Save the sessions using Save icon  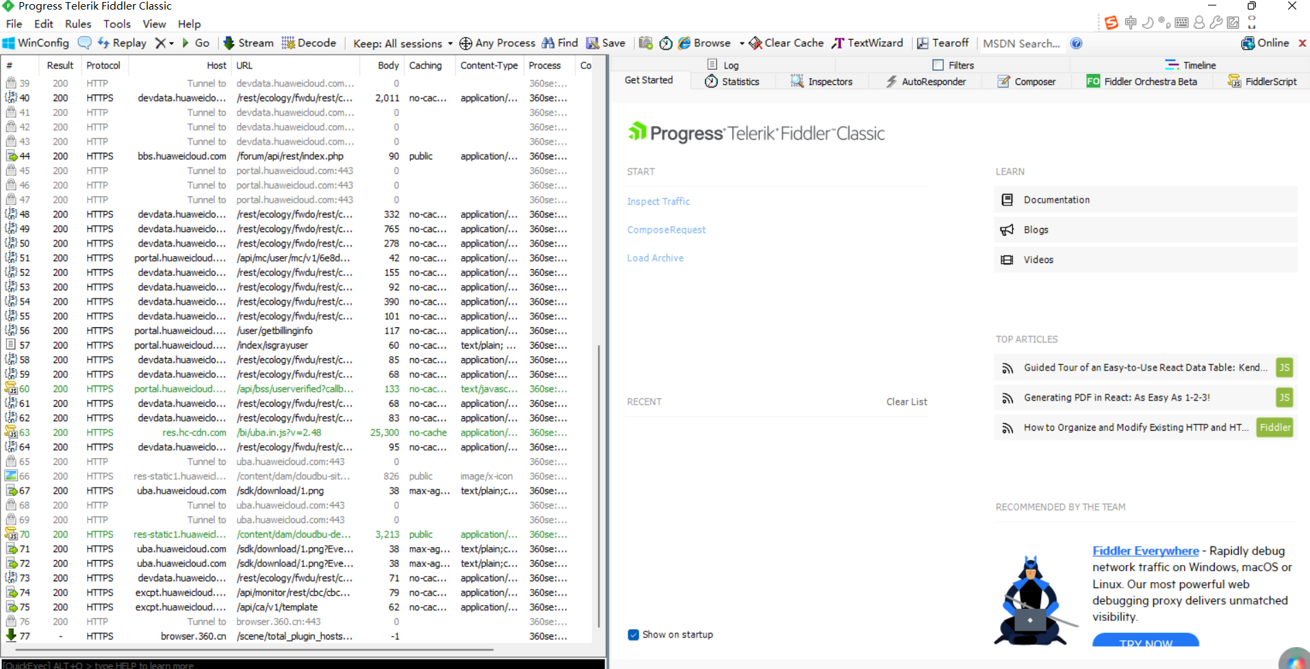tap(606, 43)
